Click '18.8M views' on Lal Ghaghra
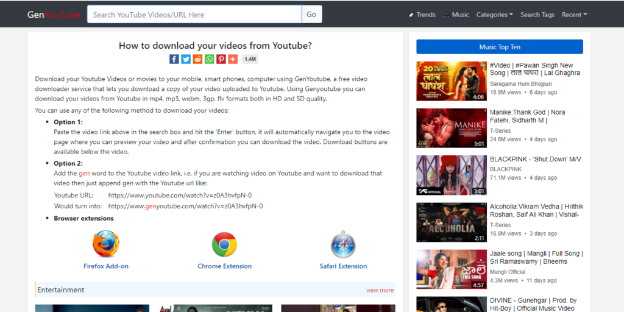 click(505, 93)
